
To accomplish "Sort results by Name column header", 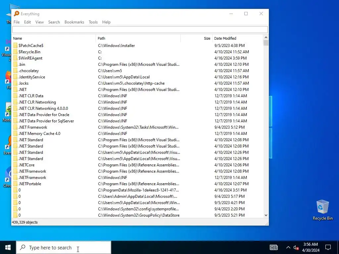I will (54, 38).
